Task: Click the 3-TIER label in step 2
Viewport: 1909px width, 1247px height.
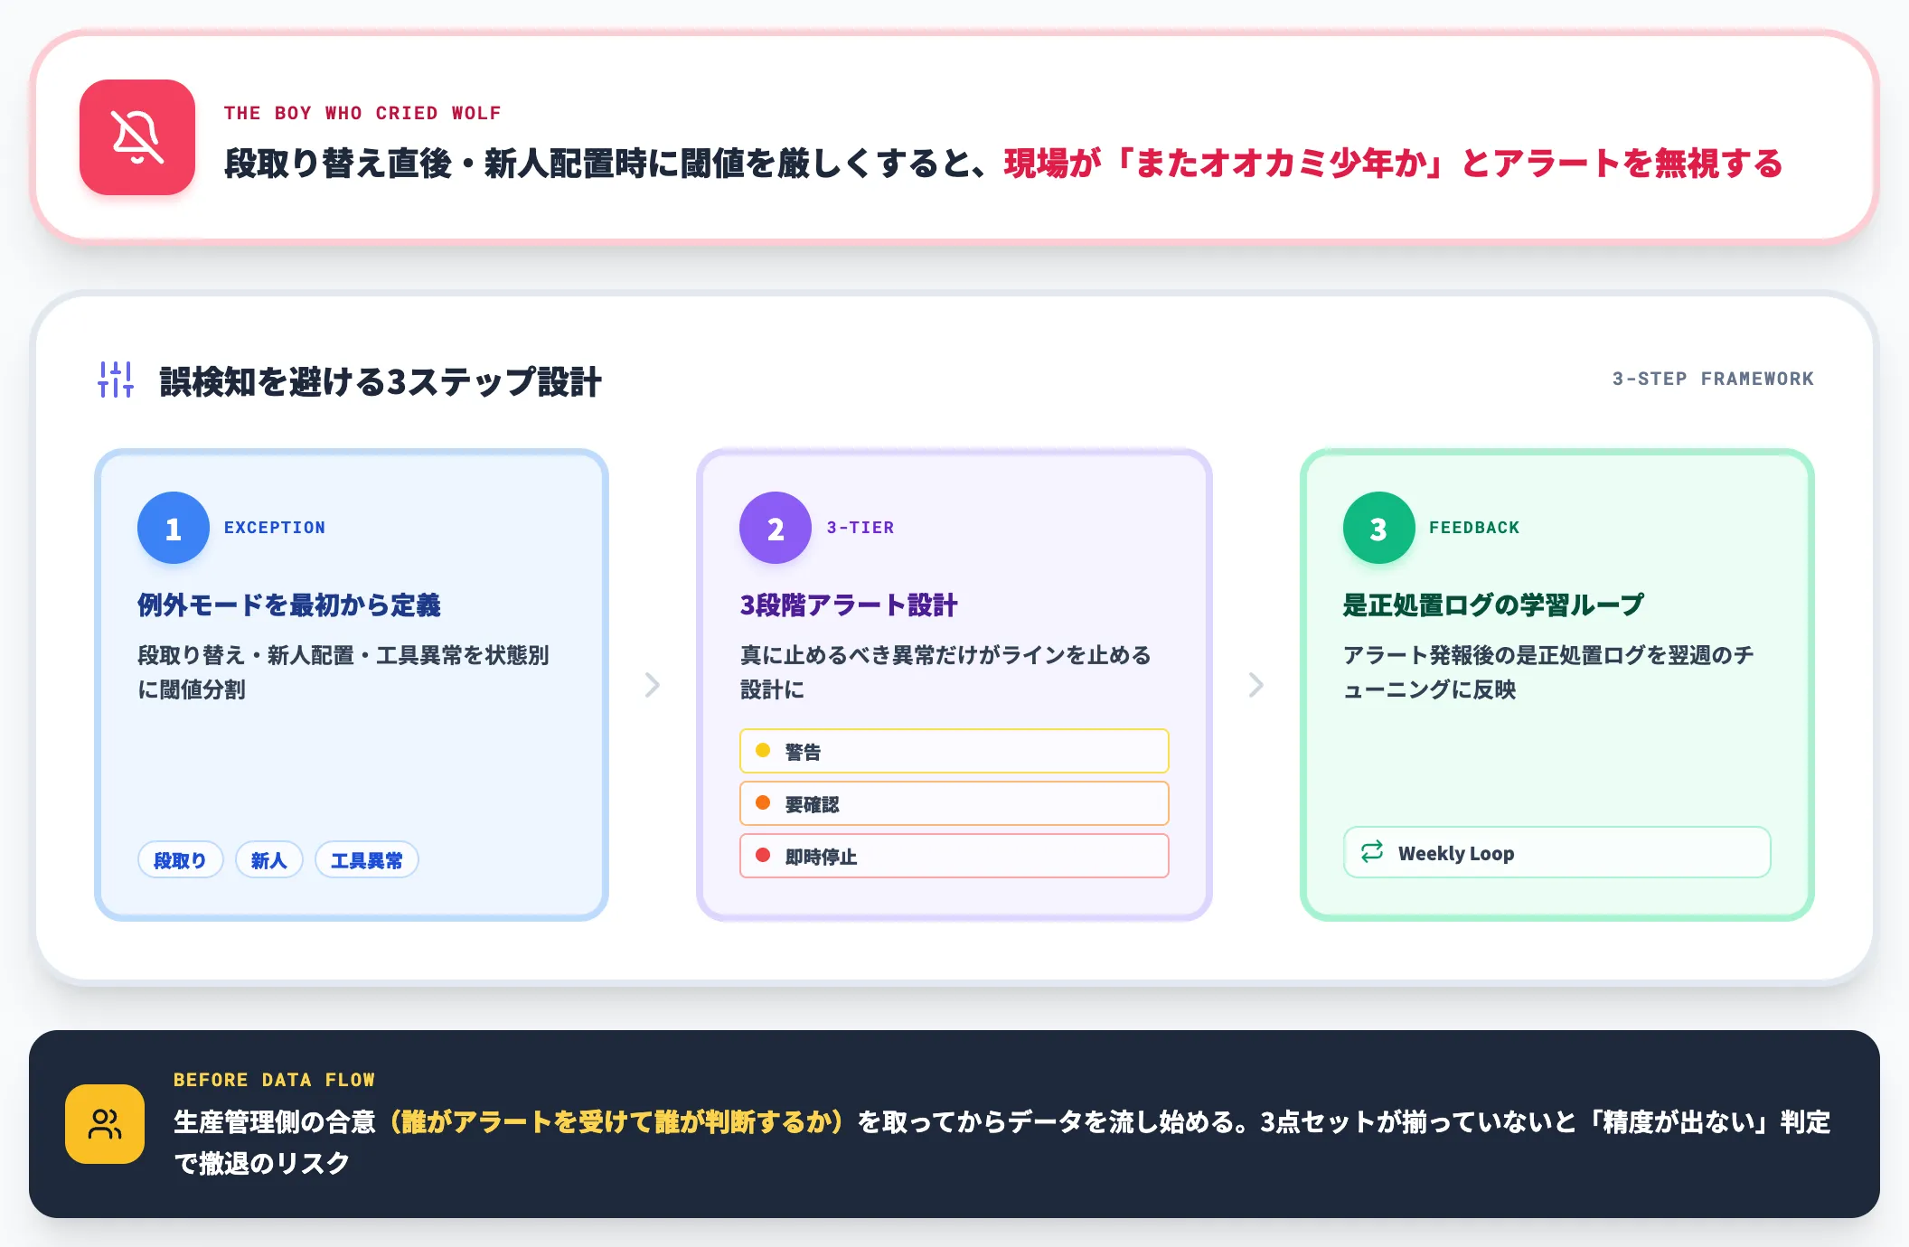Action: point(860,528)
